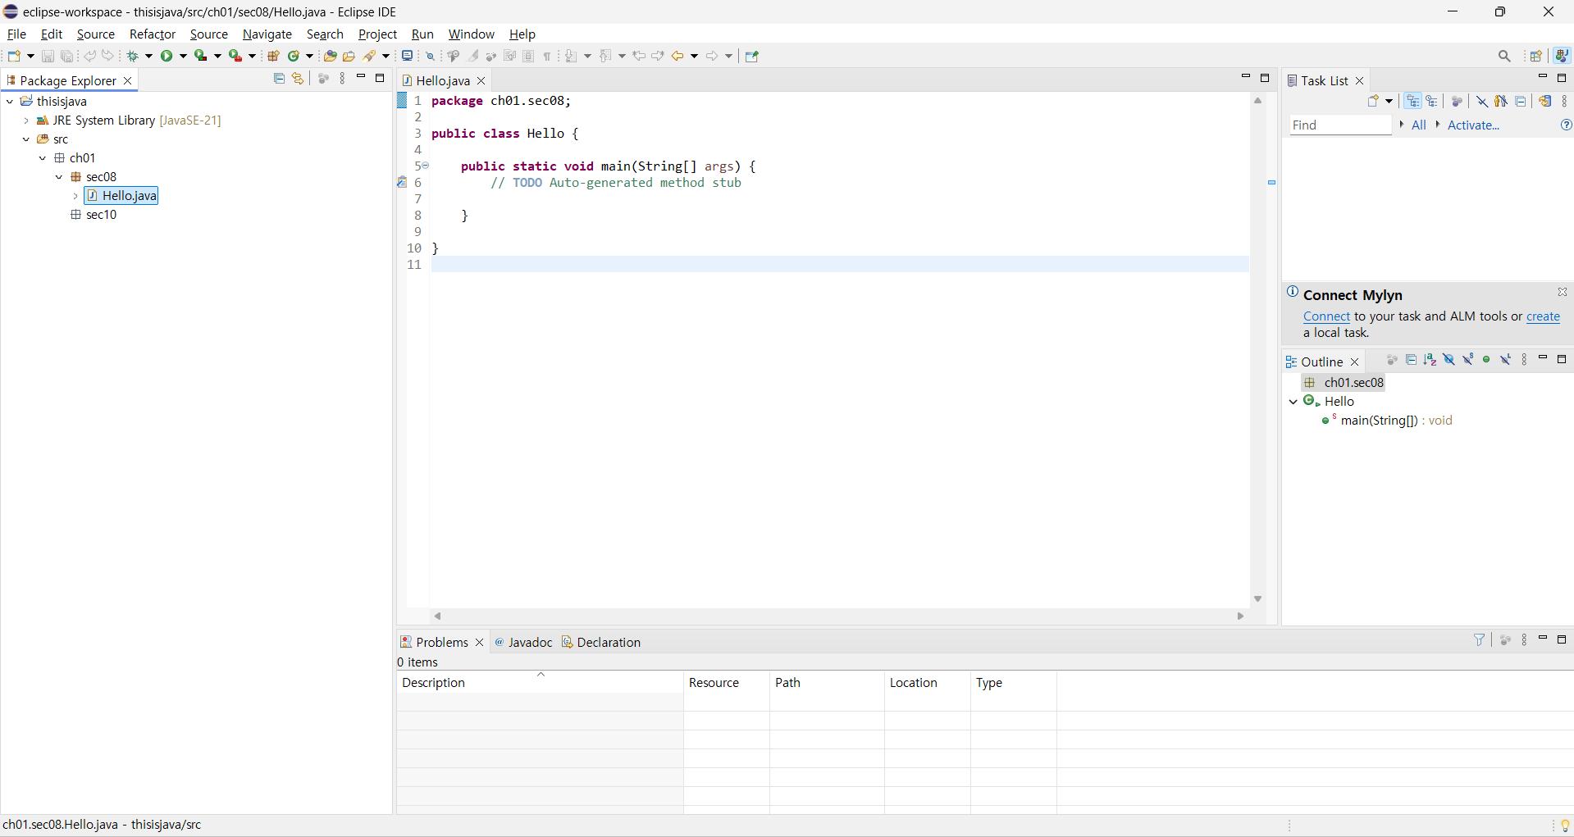This screenshot has width=1574, height=837.
Task: Toggle Hide Static Members in Outline
Action: [1467, 360]
